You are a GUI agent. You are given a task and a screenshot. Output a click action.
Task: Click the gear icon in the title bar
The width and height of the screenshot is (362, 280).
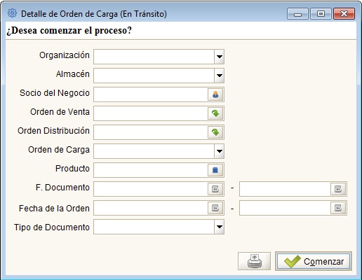pos(12,13)
